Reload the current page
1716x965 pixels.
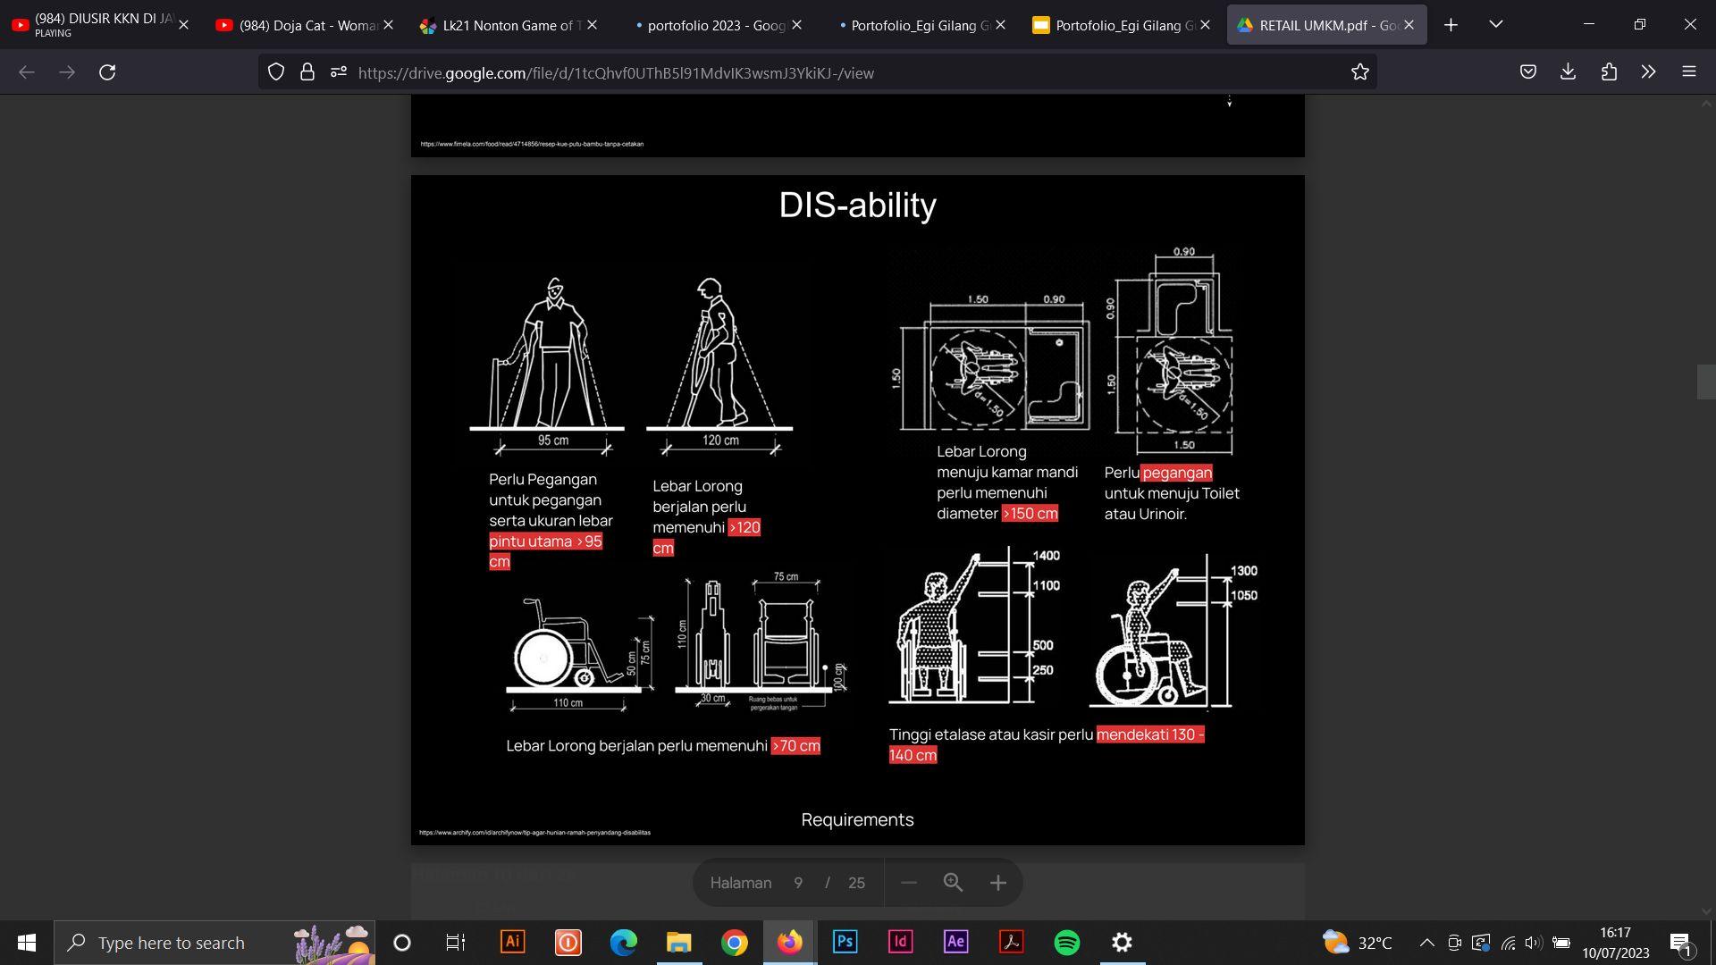107,72
